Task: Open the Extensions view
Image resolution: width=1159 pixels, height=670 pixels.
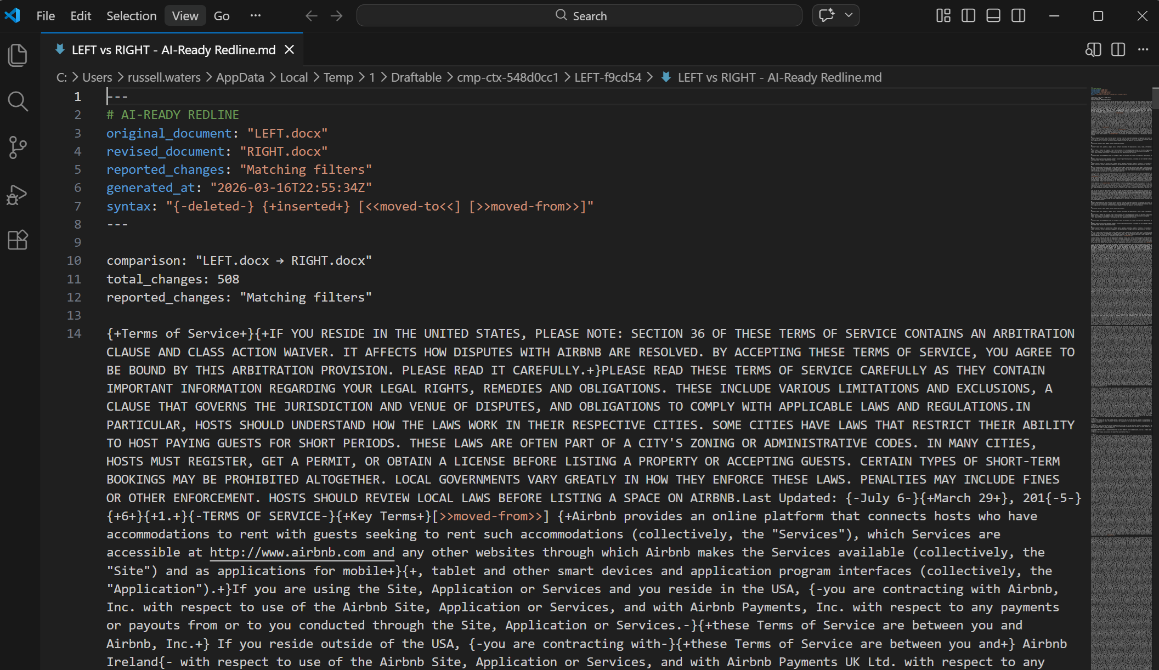Action: pyautogui.click(x=18, y=240)
